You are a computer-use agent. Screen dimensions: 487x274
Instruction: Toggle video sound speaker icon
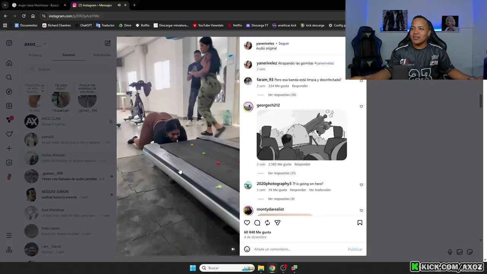coord(233,249)
